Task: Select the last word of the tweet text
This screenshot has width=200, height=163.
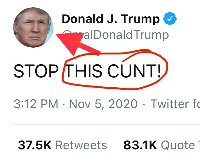Action: coord(134,71)
